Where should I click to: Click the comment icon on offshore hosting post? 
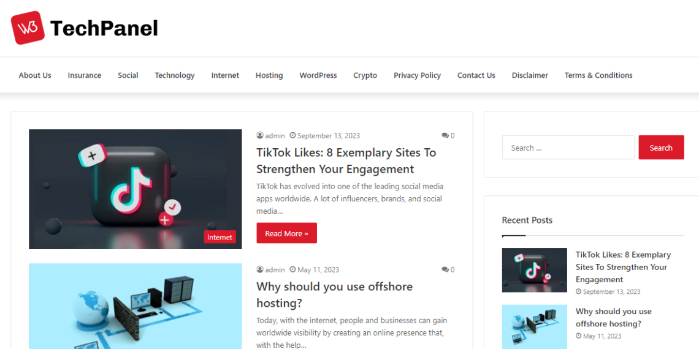(x=445, y=270)
